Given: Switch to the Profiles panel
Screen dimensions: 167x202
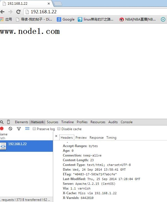Looking at the screenshot, I should (82, 122).
